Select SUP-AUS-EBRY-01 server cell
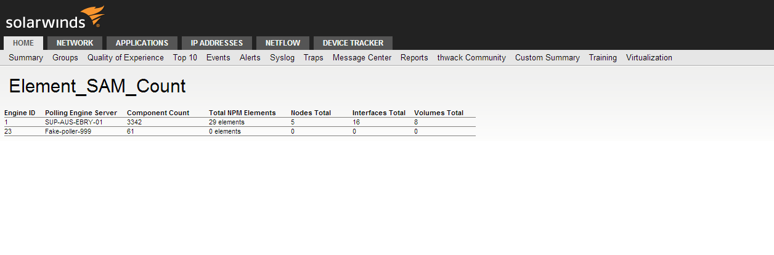Screen dimensions: 774x255 pyautogui.click(x=74, y=122)
